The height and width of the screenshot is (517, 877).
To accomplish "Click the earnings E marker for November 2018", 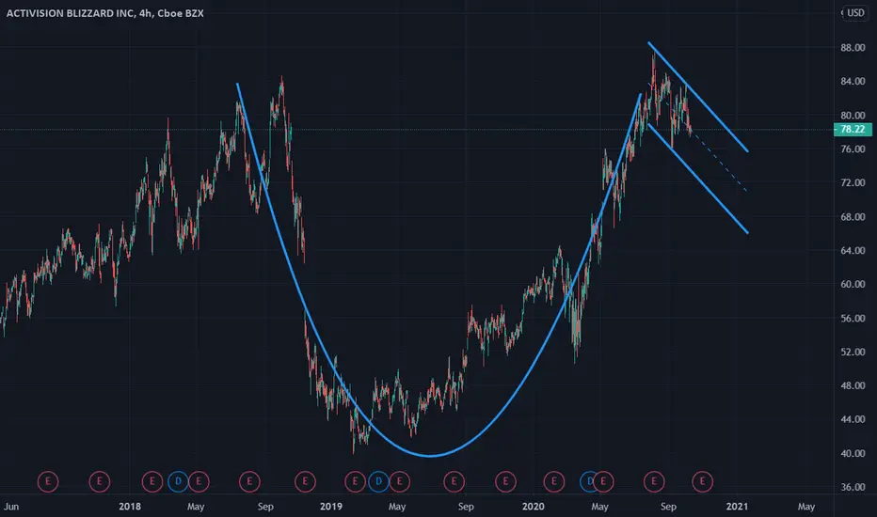I will pyautogui.click(x=305, y=481).
